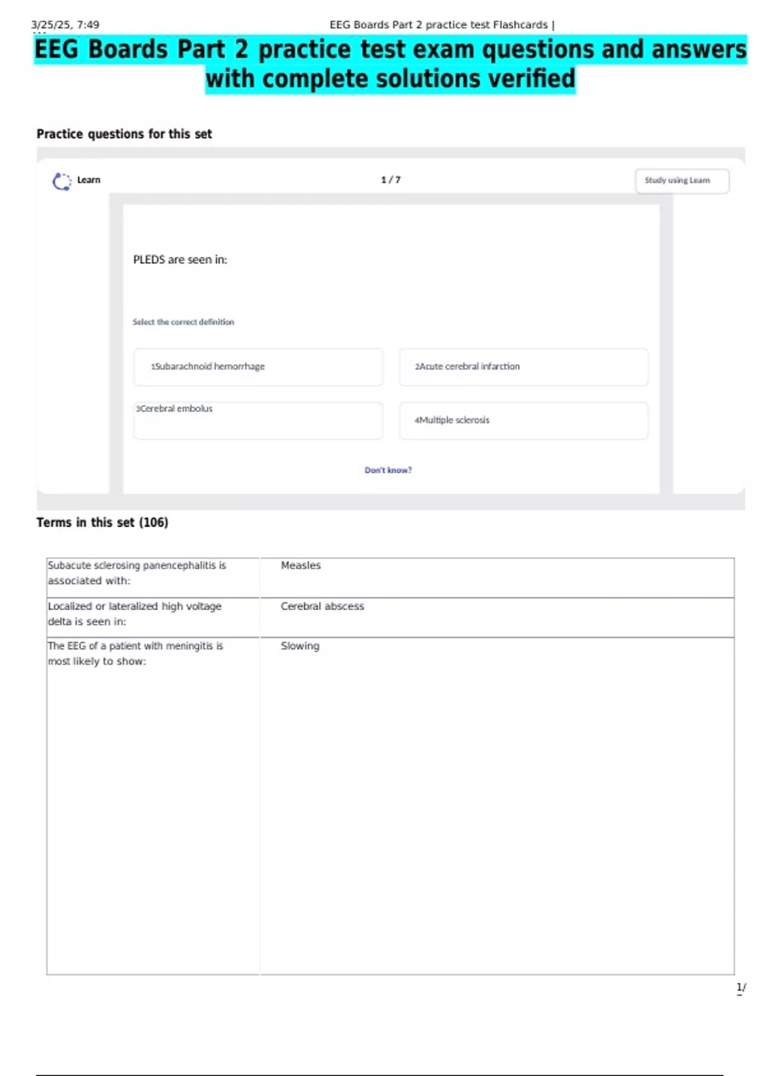Click the EEG Boards Flashcards page header text
This screenshot has width=760, height=1076.
pyautogui.click(x=441, y=25)
